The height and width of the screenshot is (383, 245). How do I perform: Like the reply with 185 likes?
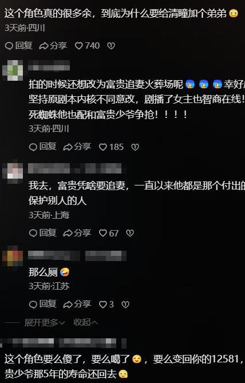111,147
